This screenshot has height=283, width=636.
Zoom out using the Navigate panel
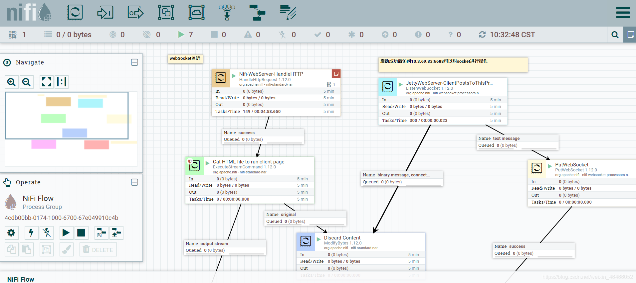[x=27, y=82]
